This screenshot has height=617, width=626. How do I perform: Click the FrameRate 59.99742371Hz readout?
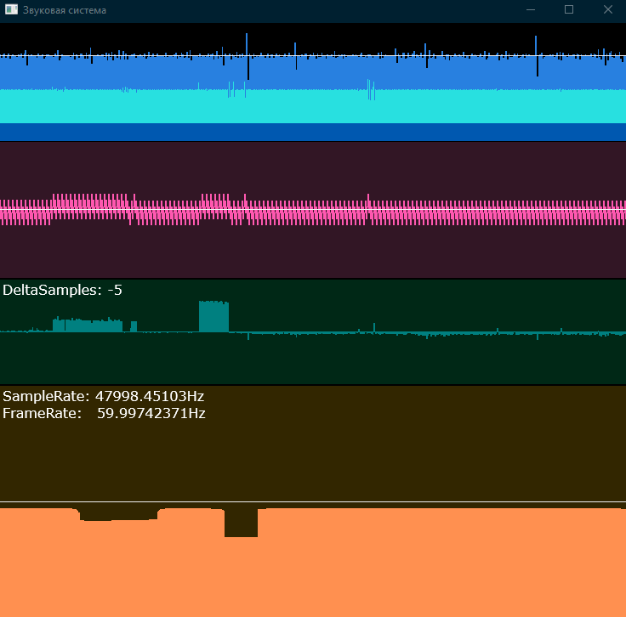click(104, 413)
